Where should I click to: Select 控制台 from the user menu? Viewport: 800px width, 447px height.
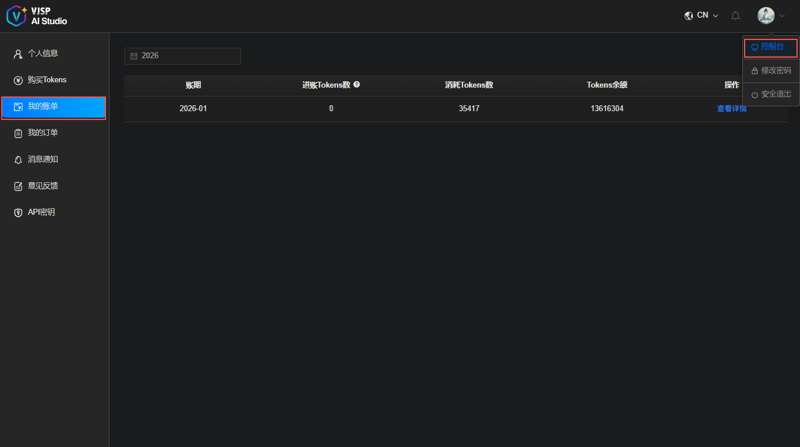coord(772,47)
